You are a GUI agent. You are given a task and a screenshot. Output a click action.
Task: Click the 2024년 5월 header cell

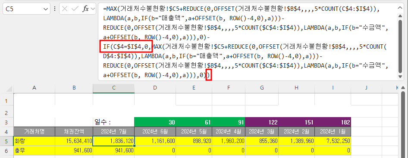pos(194,131)
